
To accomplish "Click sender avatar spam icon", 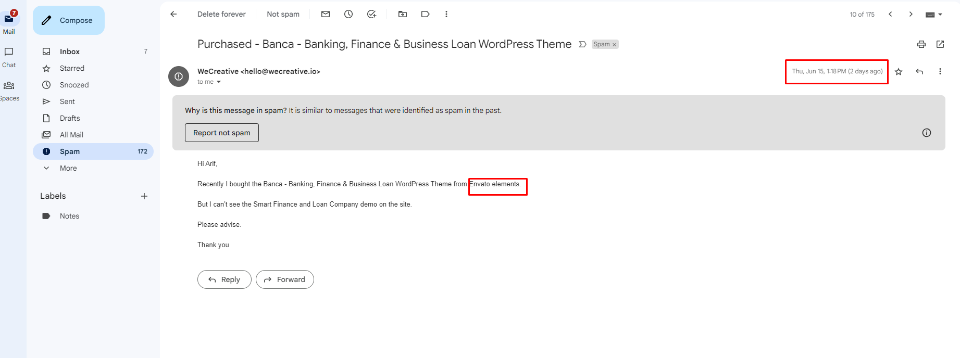I will pyautogui.click(x=179, y=76).
